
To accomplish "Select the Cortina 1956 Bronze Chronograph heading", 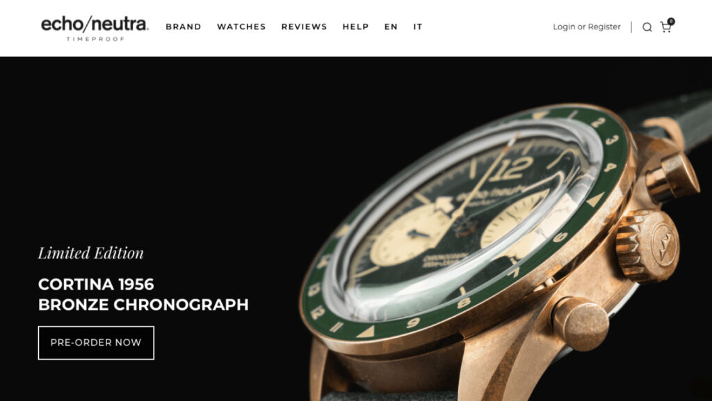I will (x=143, y=294).
